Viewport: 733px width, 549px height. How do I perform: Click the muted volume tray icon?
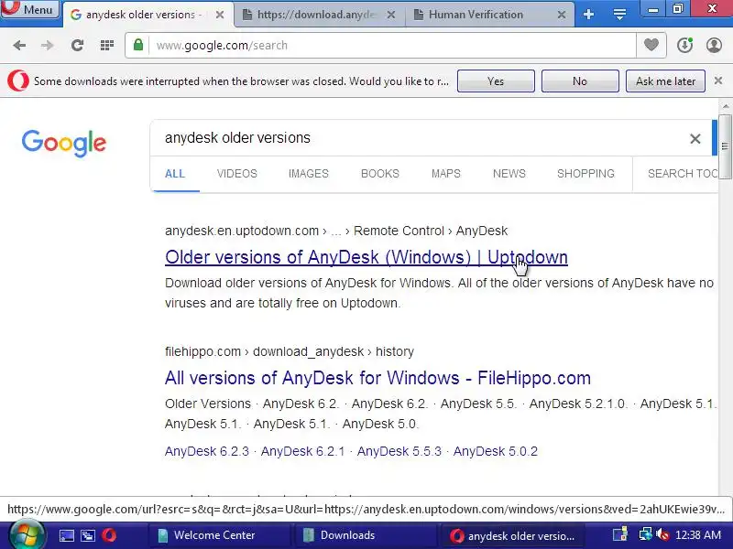[662, 535]
